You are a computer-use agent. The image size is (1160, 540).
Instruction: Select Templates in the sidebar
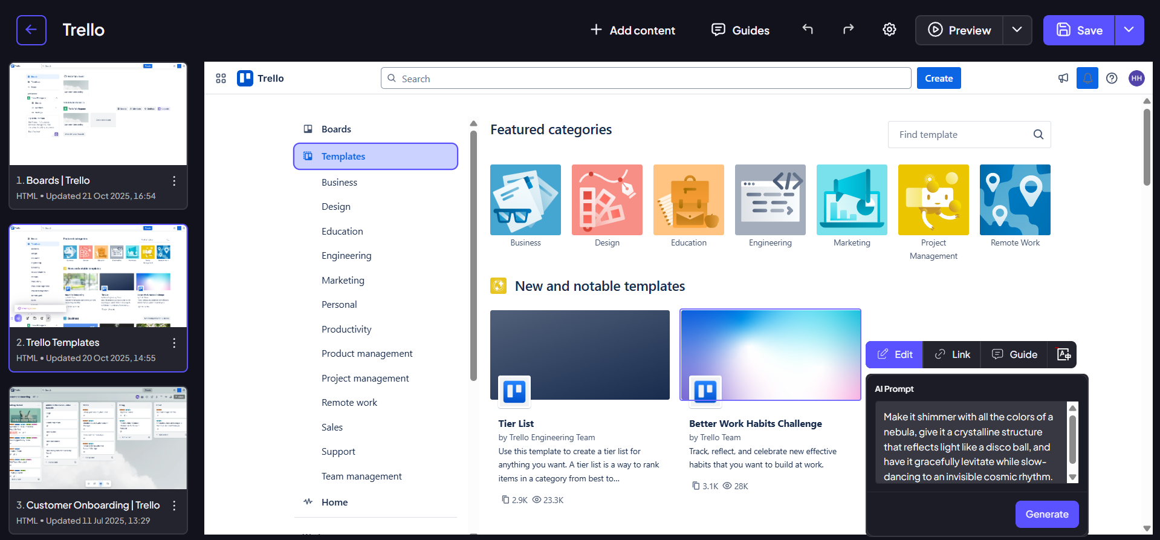[x=375, y=156]
